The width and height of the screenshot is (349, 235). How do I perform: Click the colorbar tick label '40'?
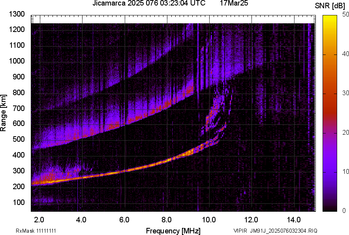(x=345, y=54)
